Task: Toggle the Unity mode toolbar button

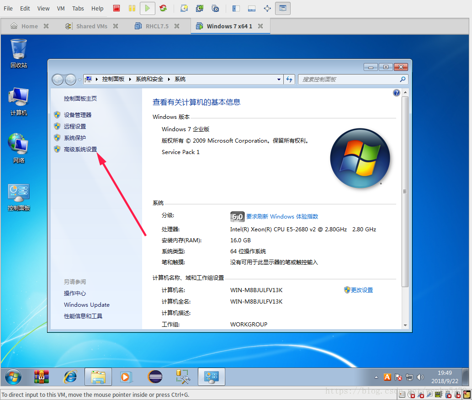Action: pos(283,8)
